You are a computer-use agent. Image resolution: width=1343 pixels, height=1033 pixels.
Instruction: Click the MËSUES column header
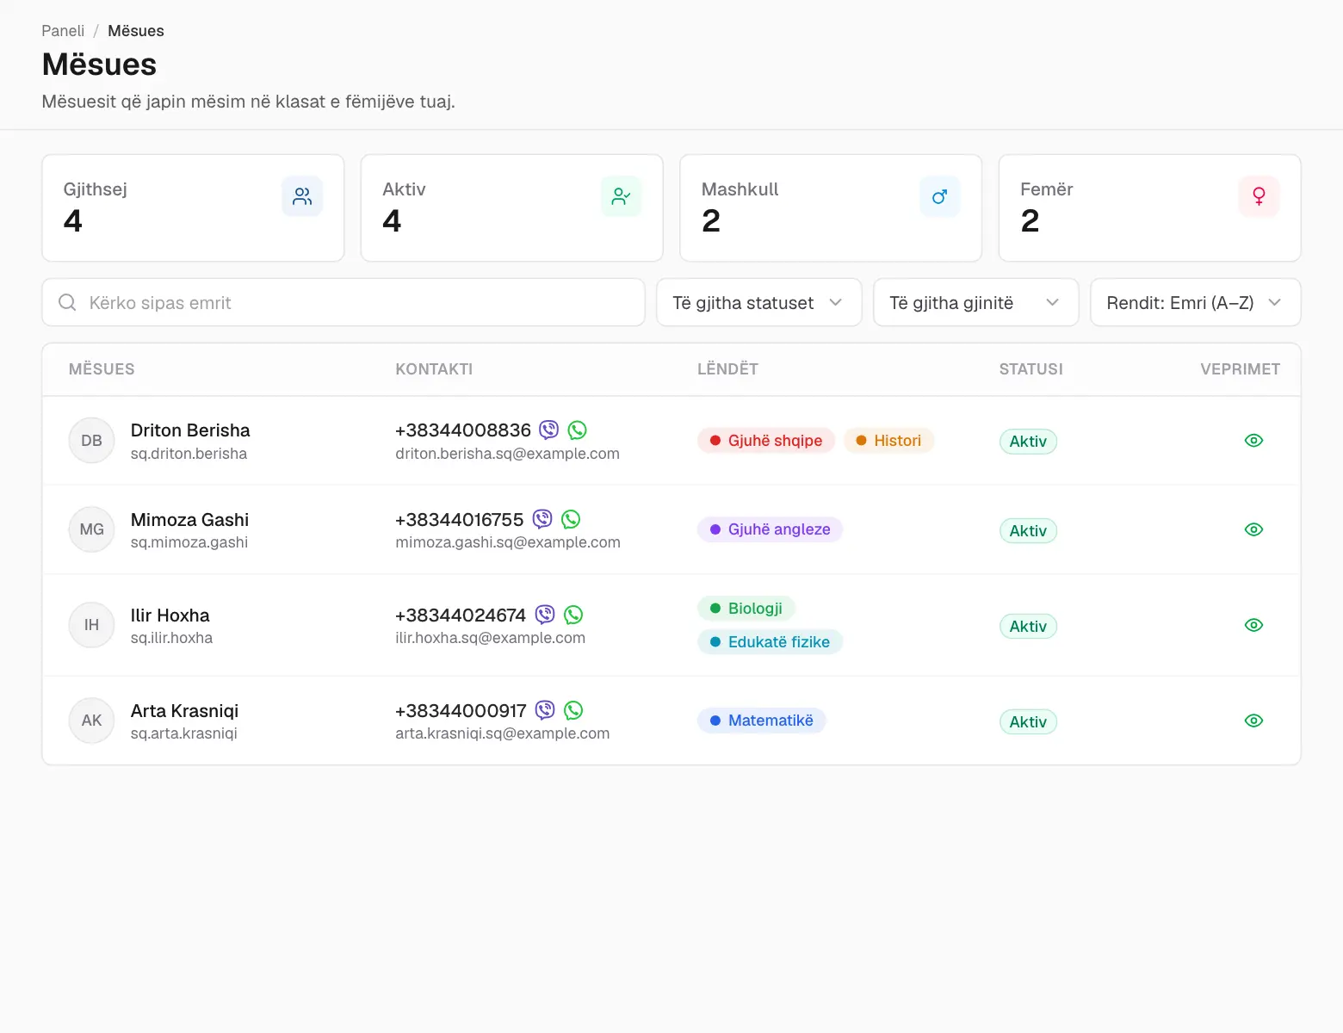pyautogui.click(x=102, y=369)
